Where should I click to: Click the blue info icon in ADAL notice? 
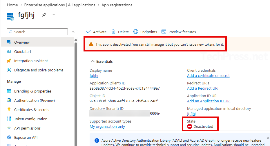point(97,141)
